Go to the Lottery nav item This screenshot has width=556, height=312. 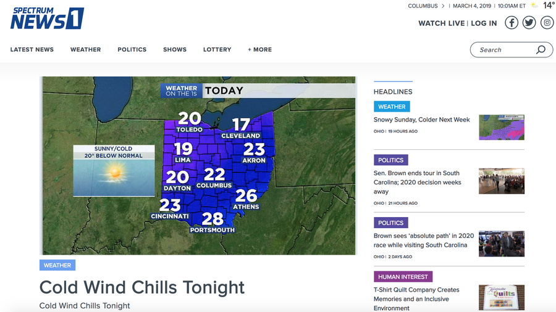point(217,49)
